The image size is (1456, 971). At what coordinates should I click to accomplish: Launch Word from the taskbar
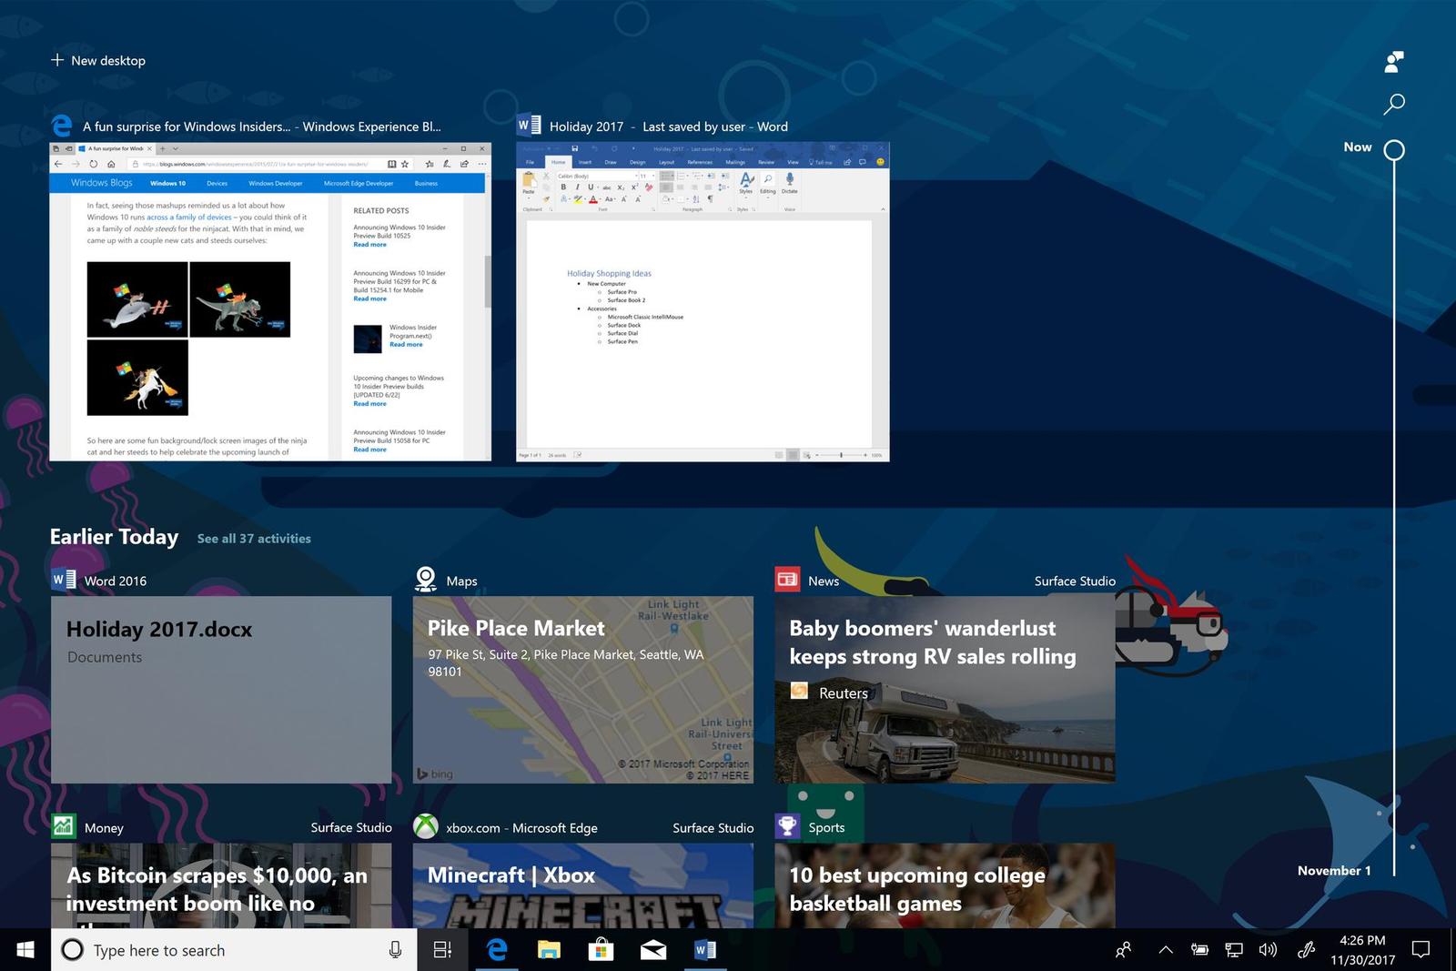tap(705, 949)
